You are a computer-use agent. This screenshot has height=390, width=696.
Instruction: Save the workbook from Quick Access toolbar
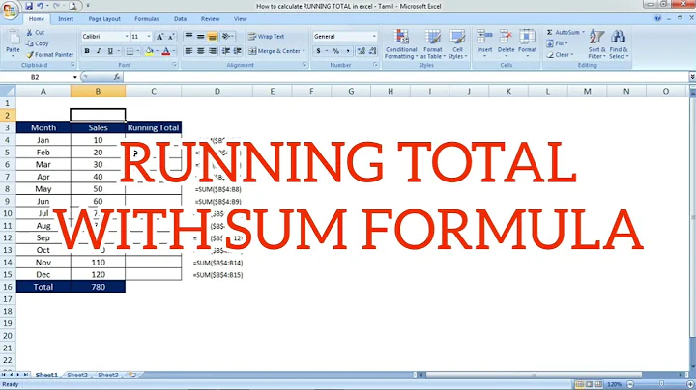coord(29,6)
